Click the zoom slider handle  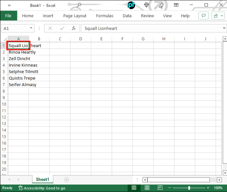tap(189, 188)
